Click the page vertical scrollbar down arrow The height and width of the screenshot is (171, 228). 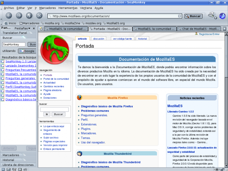(226, 166)
